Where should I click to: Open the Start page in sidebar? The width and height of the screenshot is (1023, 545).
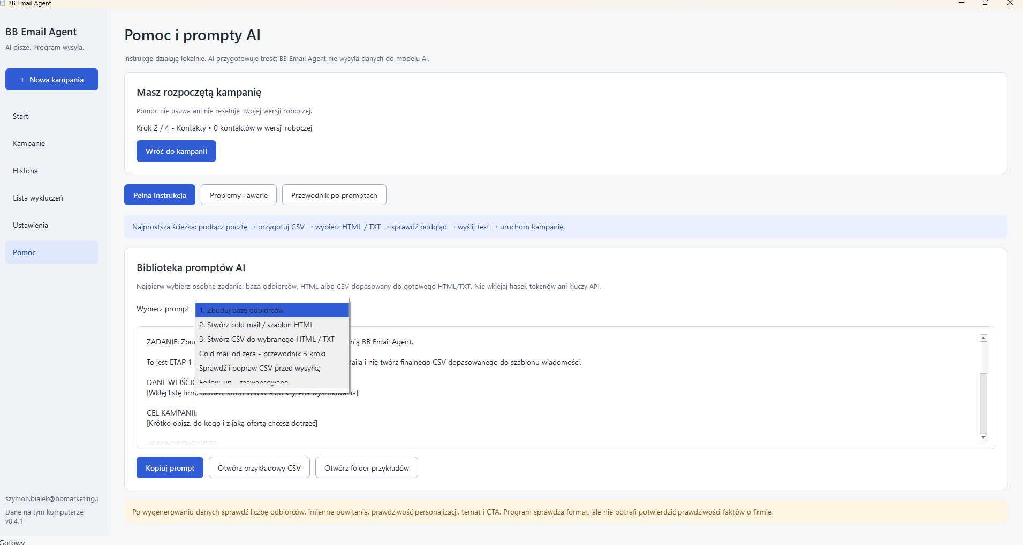[52, 116]
